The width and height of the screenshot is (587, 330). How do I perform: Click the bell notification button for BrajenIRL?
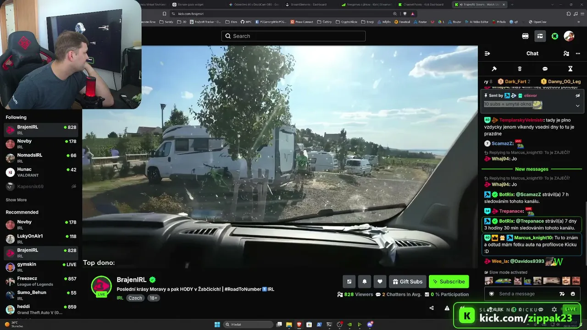(365, 281)
